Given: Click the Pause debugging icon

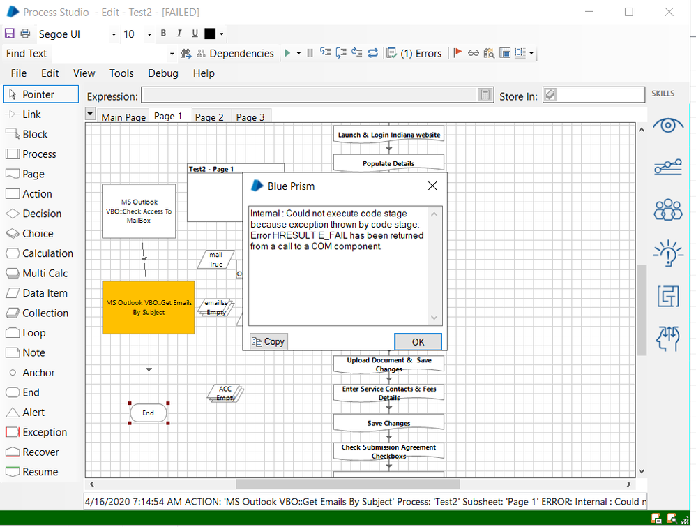Looking at the screenshot, I should (310, 53).
